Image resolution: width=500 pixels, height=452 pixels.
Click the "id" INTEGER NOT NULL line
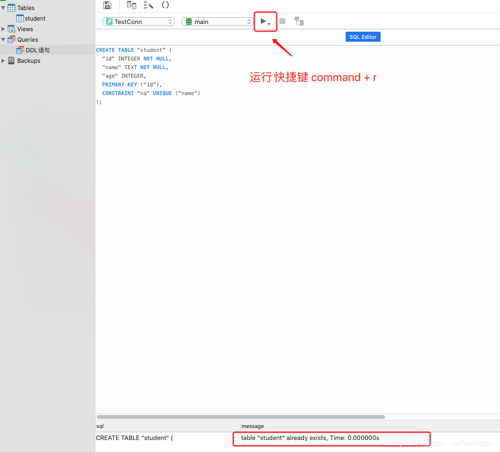click(137, 59)
